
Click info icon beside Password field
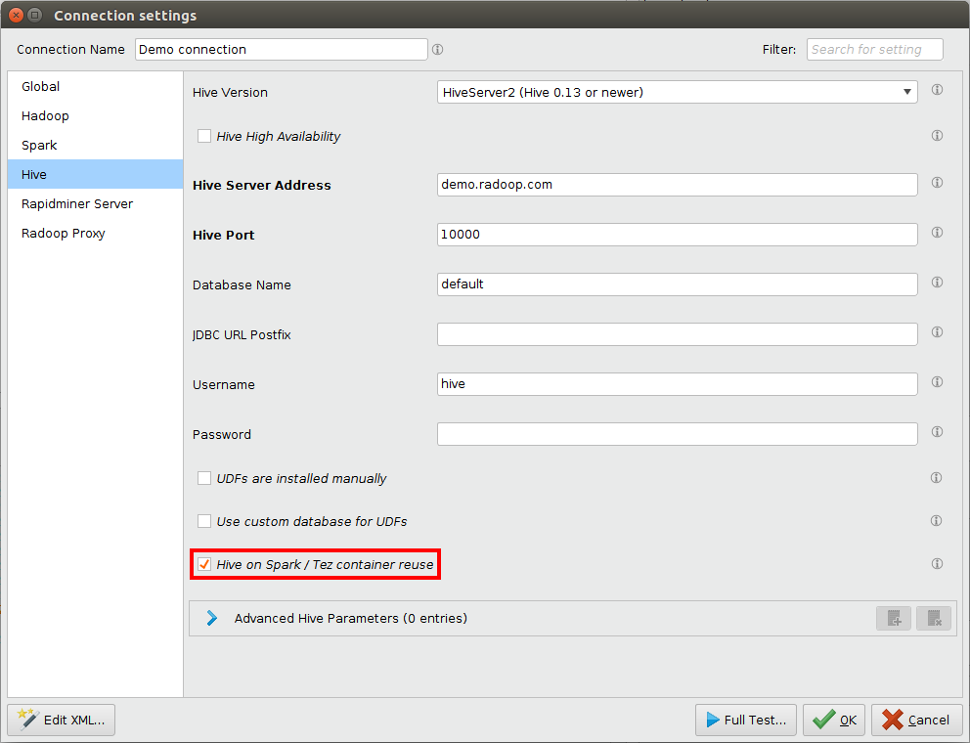point(937,432)
